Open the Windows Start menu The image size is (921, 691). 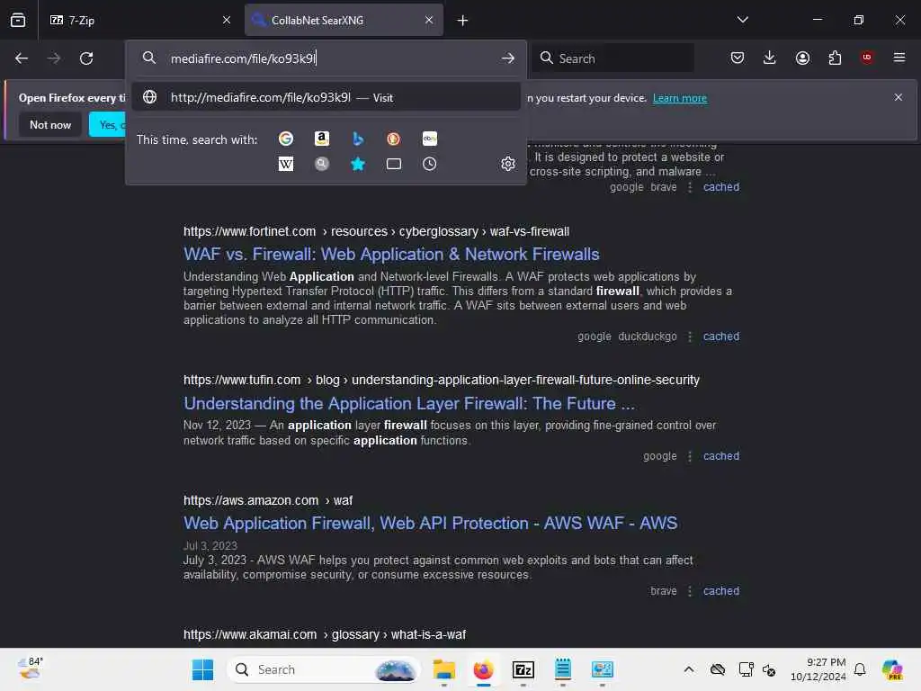click(x=202, y=669)
